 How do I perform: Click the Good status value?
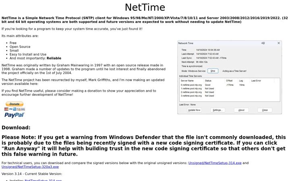207,85
